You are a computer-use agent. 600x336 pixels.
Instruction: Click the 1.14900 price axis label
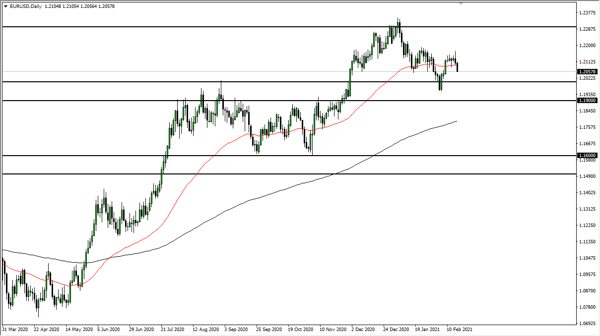coord(588,176)
